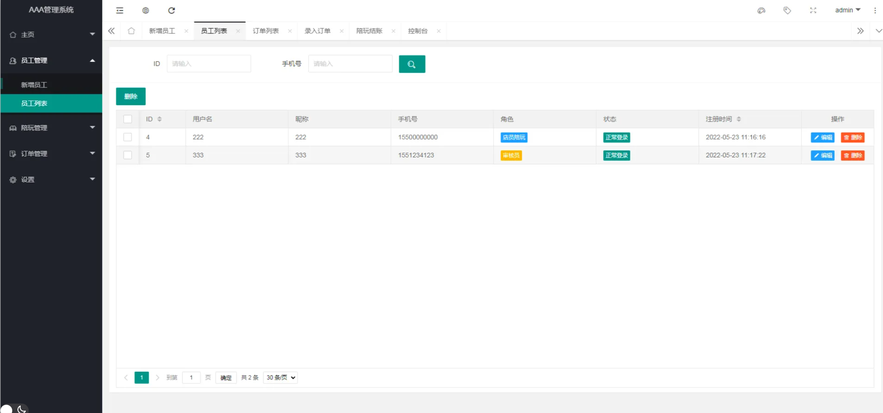Edit the employee with ID 4
This screenshot has width=883, height=413.
[x=822, y=137]
